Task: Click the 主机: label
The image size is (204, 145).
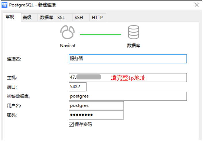Action: point(12,78)
